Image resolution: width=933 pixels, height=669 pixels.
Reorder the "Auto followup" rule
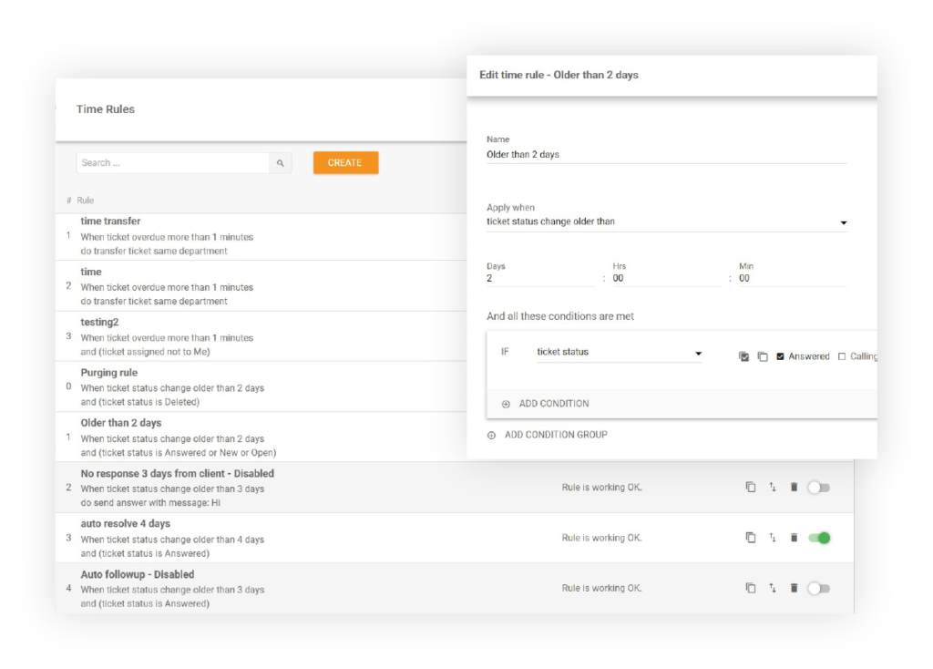(x=772, y=588)
